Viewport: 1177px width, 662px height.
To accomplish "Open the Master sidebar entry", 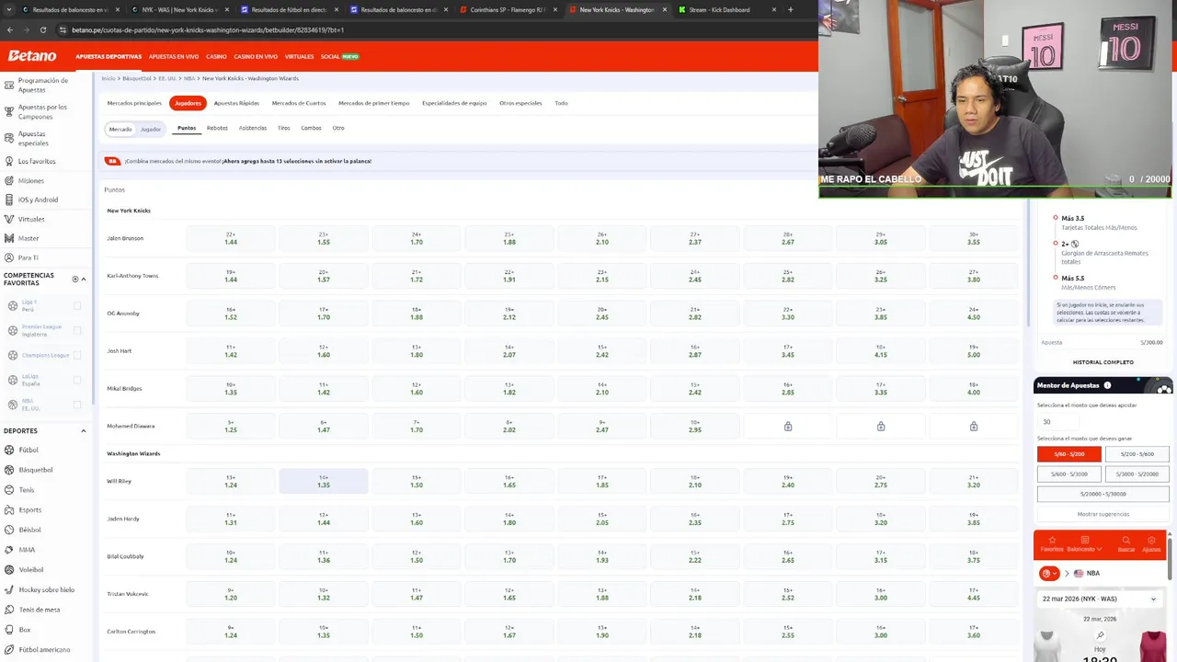I will [29, 238].
